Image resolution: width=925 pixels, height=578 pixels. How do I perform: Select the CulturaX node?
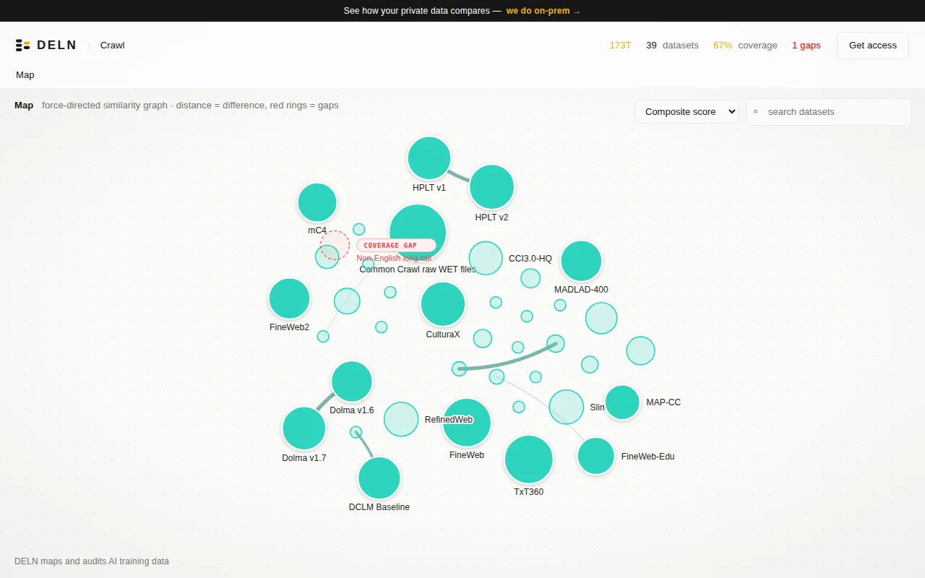(443, 304)
